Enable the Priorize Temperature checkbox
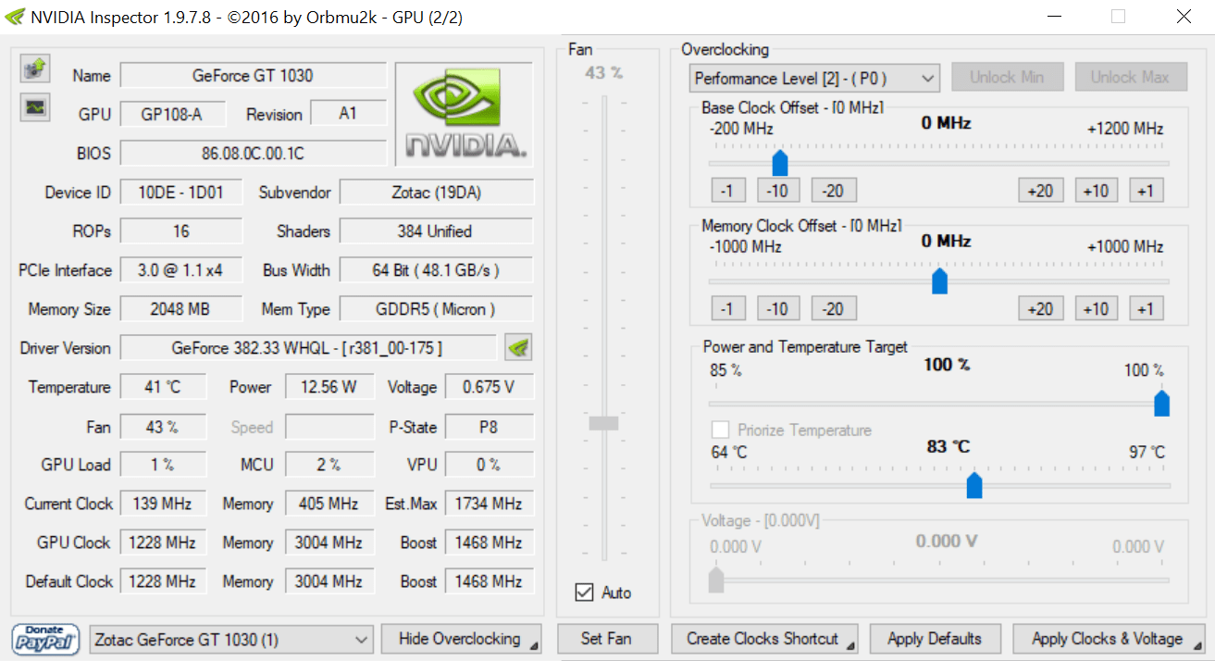The image size is (1215, 661). 720,430
